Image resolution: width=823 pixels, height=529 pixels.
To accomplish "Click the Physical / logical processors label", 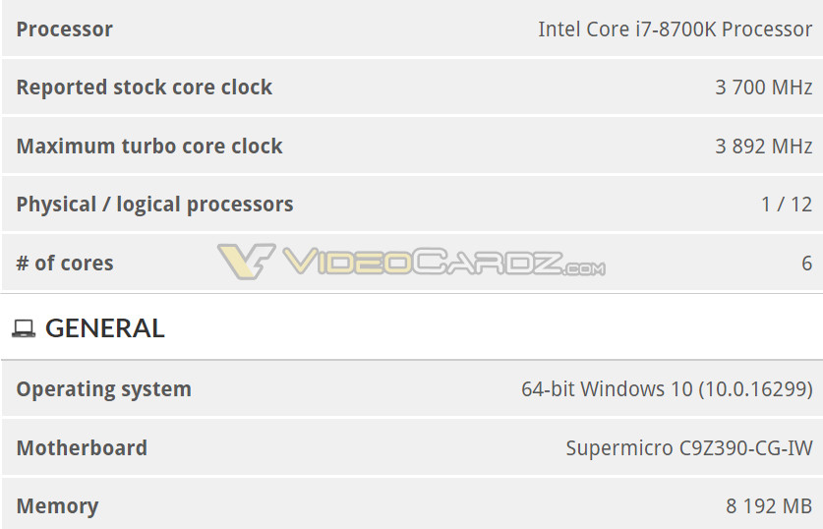I will (154, 205).
